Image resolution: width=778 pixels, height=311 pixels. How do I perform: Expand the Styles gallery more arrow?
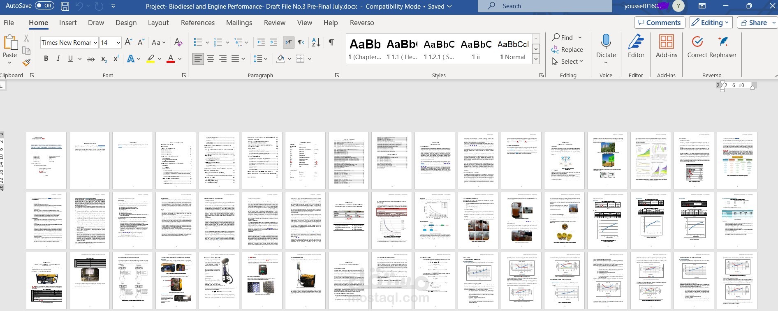[x=536, y=59]
